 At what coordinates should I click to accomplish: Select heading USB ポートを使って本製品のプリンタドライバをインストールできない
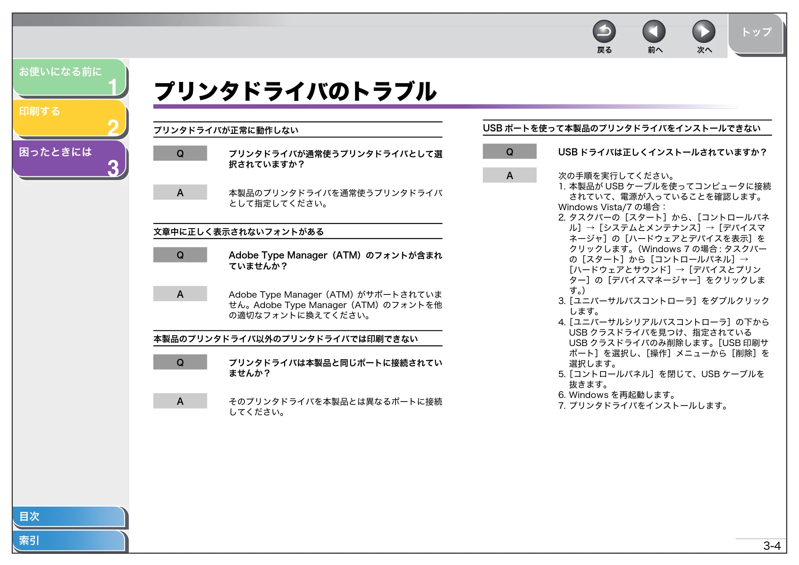click(x=622, y=128)
